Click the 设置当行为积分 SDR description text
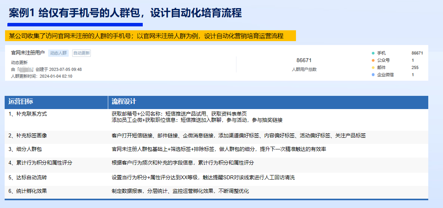 click(203, 178)
